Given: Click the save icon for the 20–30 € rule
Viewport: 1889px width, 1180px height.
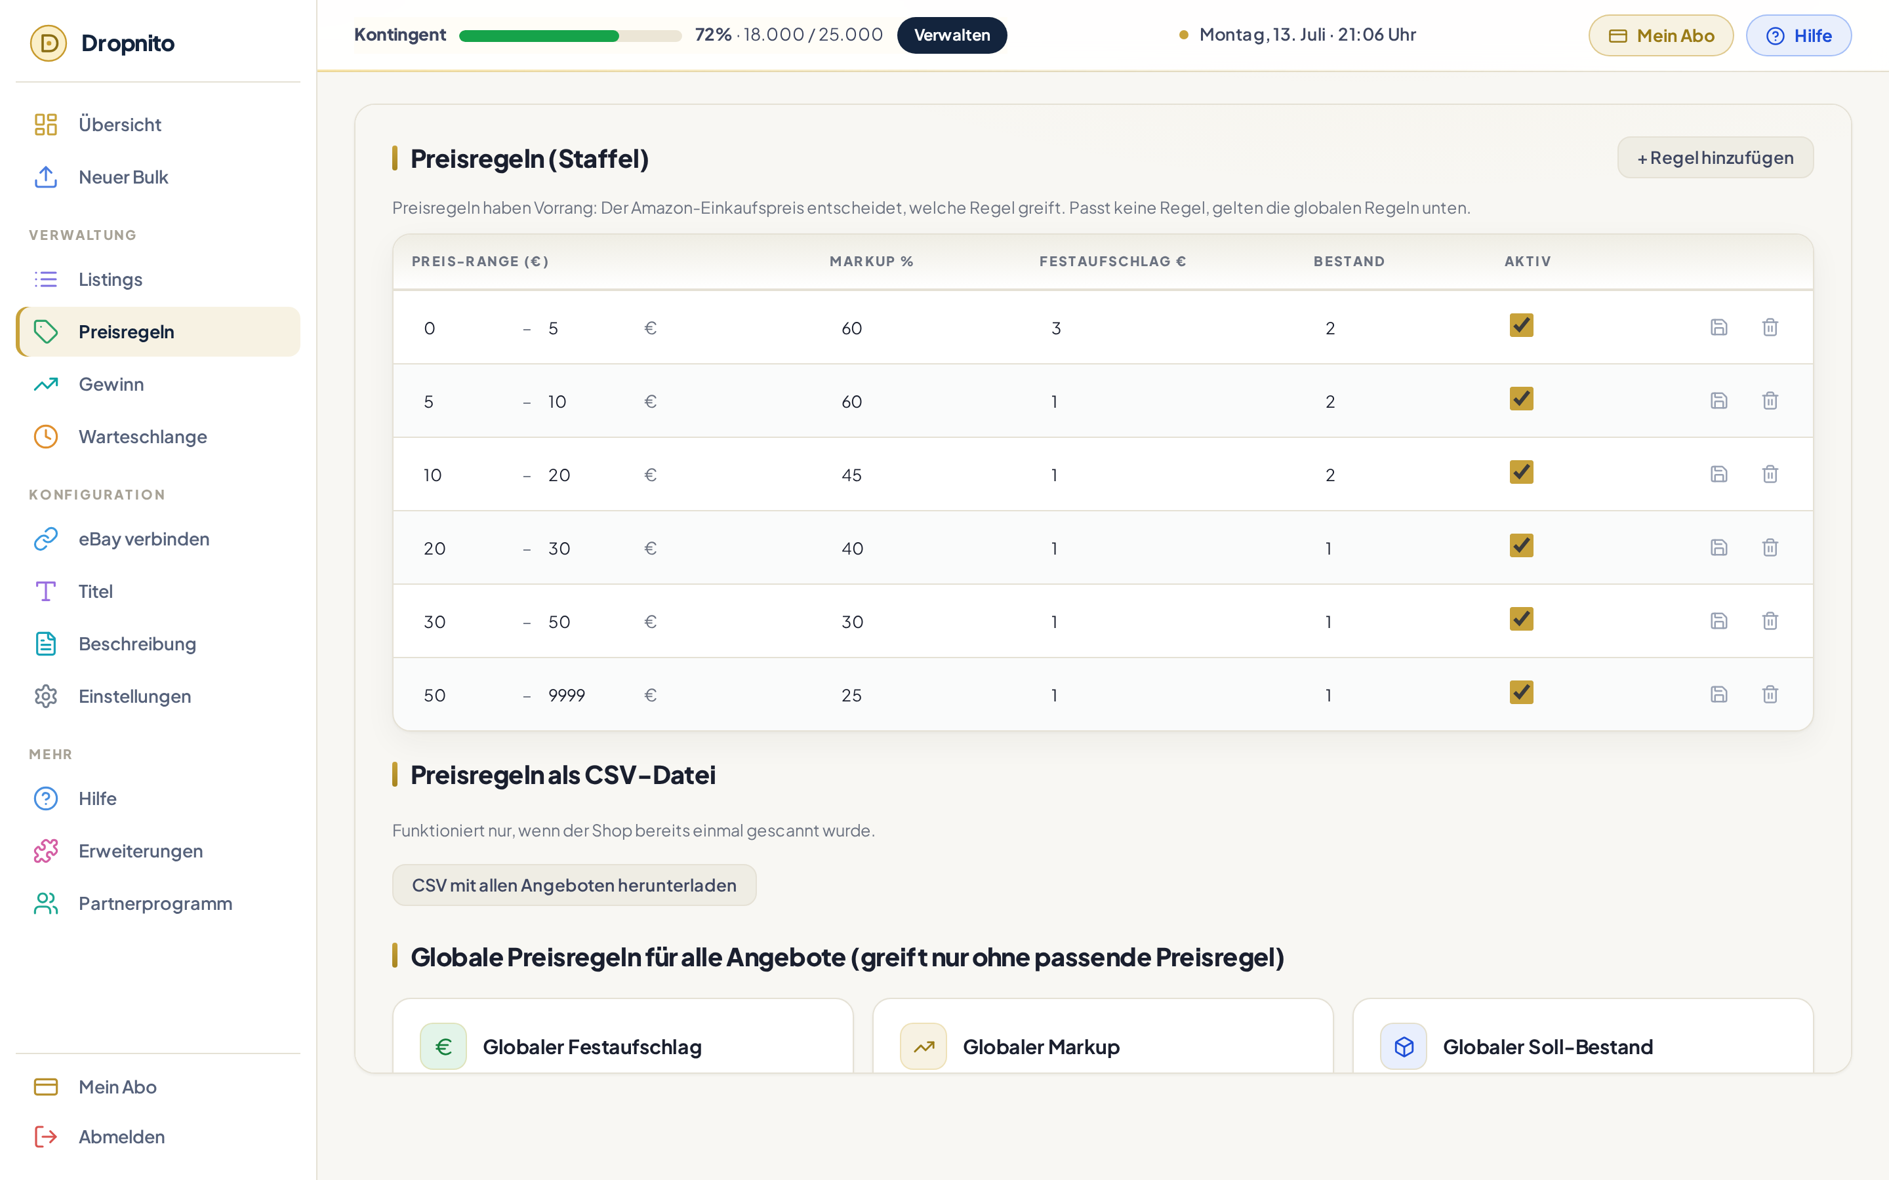Looking at the screenshot, I should pos(1719,547).
